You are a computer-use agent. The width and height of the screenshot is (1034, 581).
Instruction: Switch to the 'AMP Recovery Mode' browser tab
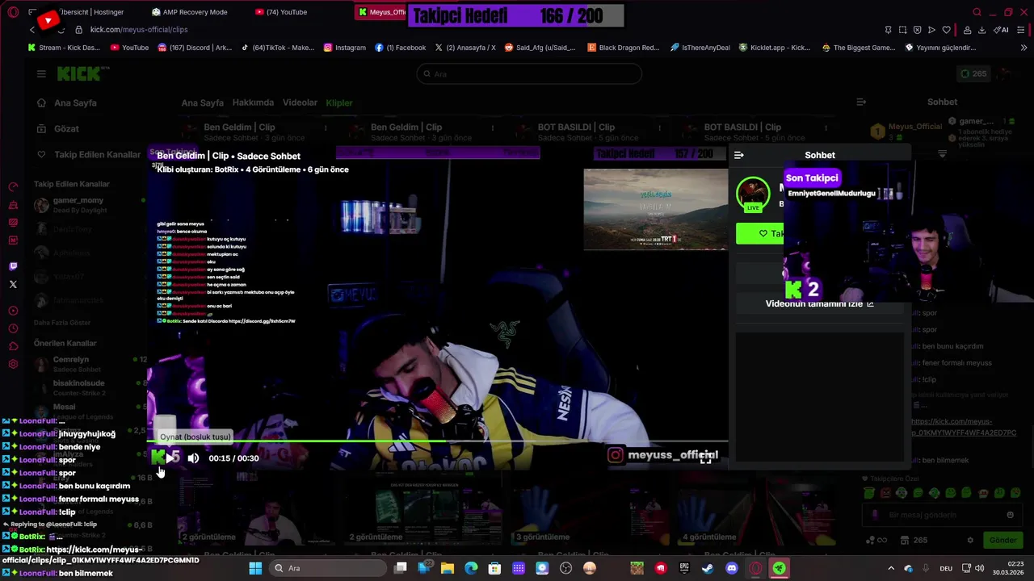190,12
